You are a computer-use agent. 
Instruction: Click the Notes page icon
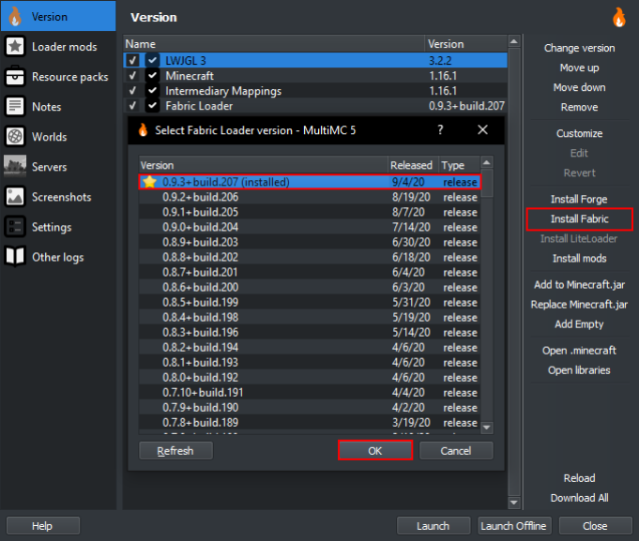15,107
